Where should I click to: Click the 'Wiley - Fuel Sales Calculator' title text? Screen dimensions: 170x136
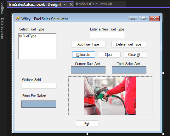coord(45,19)
